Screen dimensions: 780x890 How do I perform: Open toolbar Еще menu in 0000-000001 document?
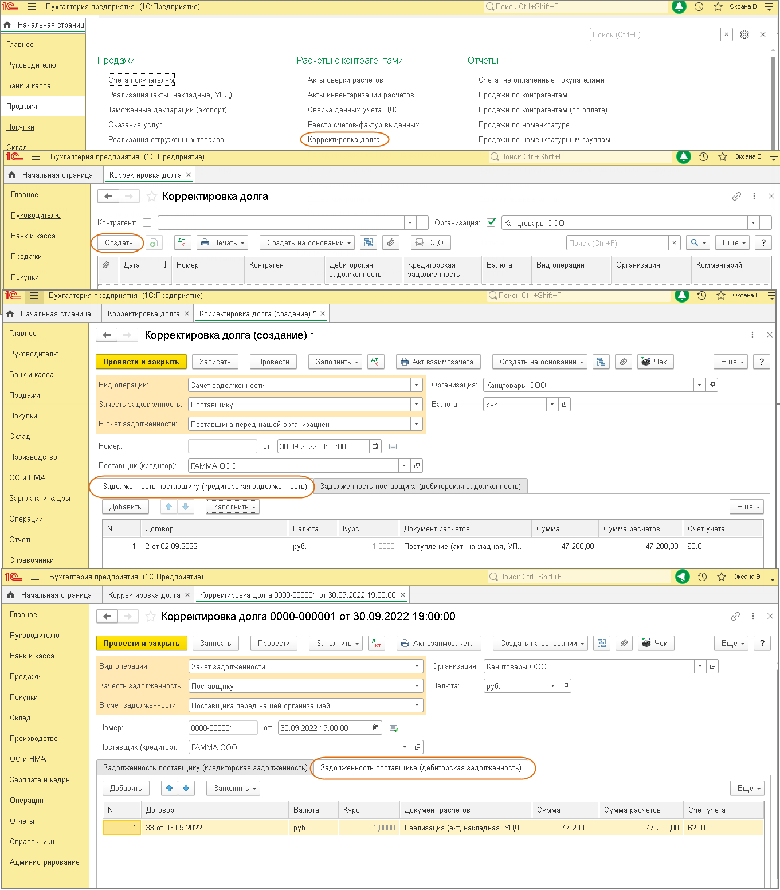731,644
